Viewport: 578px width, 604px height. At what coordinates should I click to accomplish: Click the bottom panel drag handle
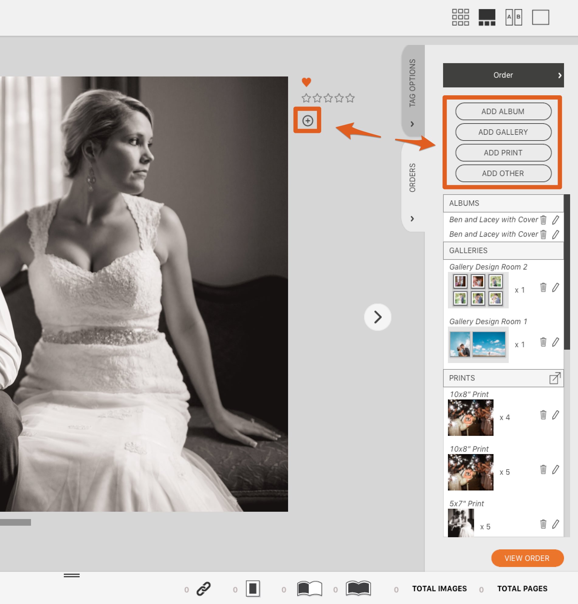[71, 575]
